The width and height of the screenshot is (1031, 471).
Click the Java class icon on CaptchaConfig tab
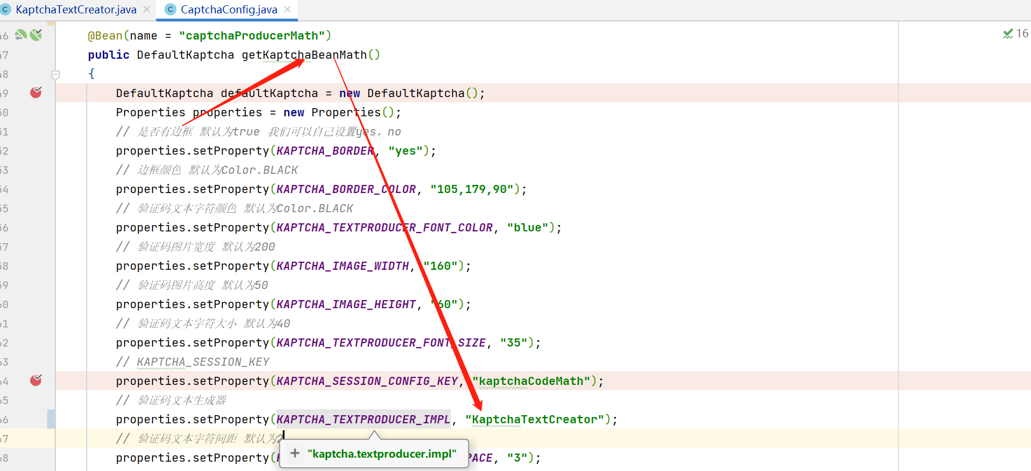point(170,9)
